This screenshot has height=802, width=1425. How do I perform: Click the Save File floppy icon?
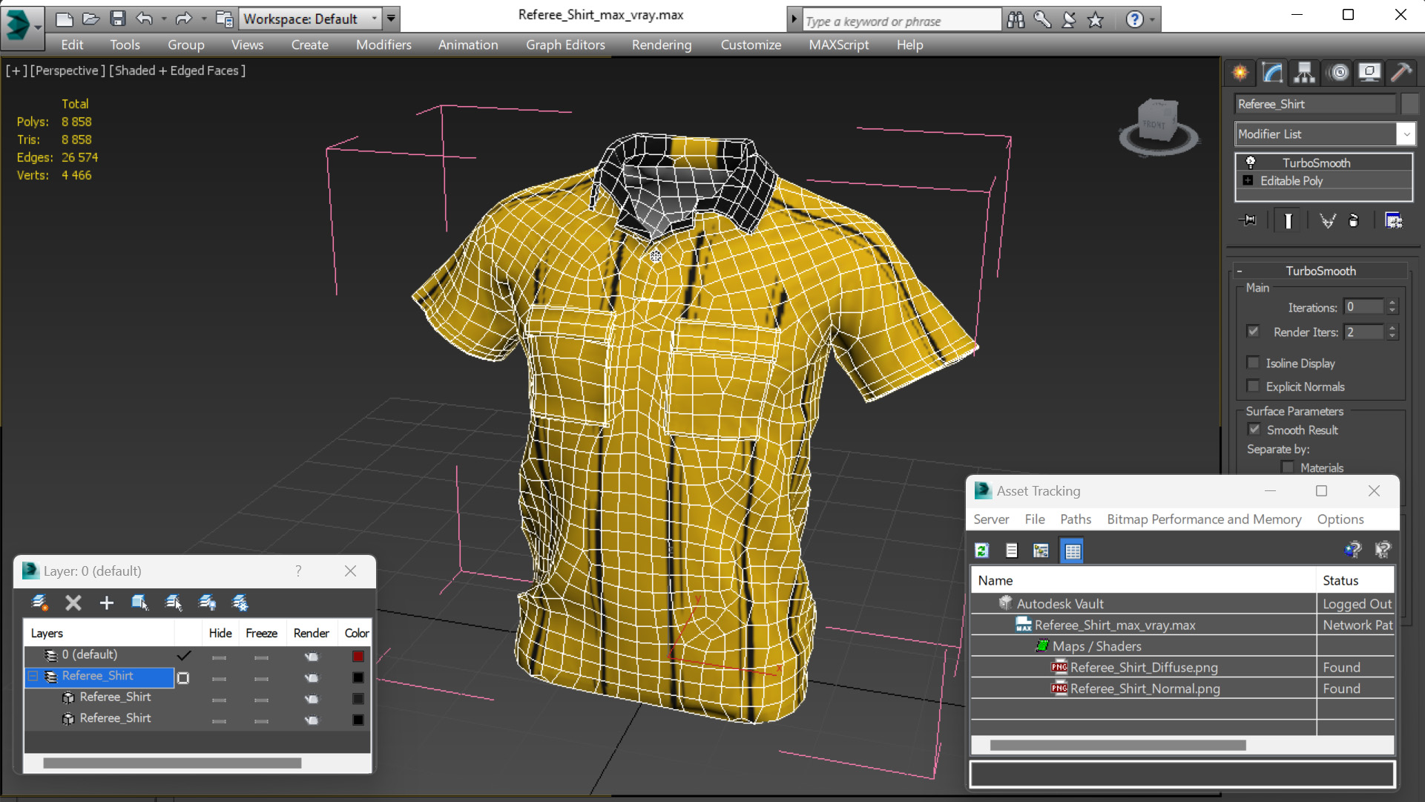[x=118, y=19]
